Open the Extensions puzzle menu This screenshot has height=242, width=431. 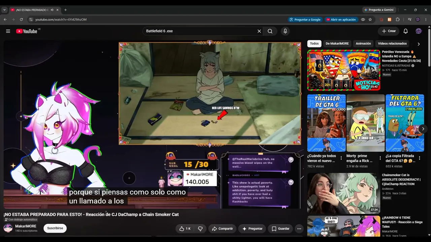pos(398,19)
